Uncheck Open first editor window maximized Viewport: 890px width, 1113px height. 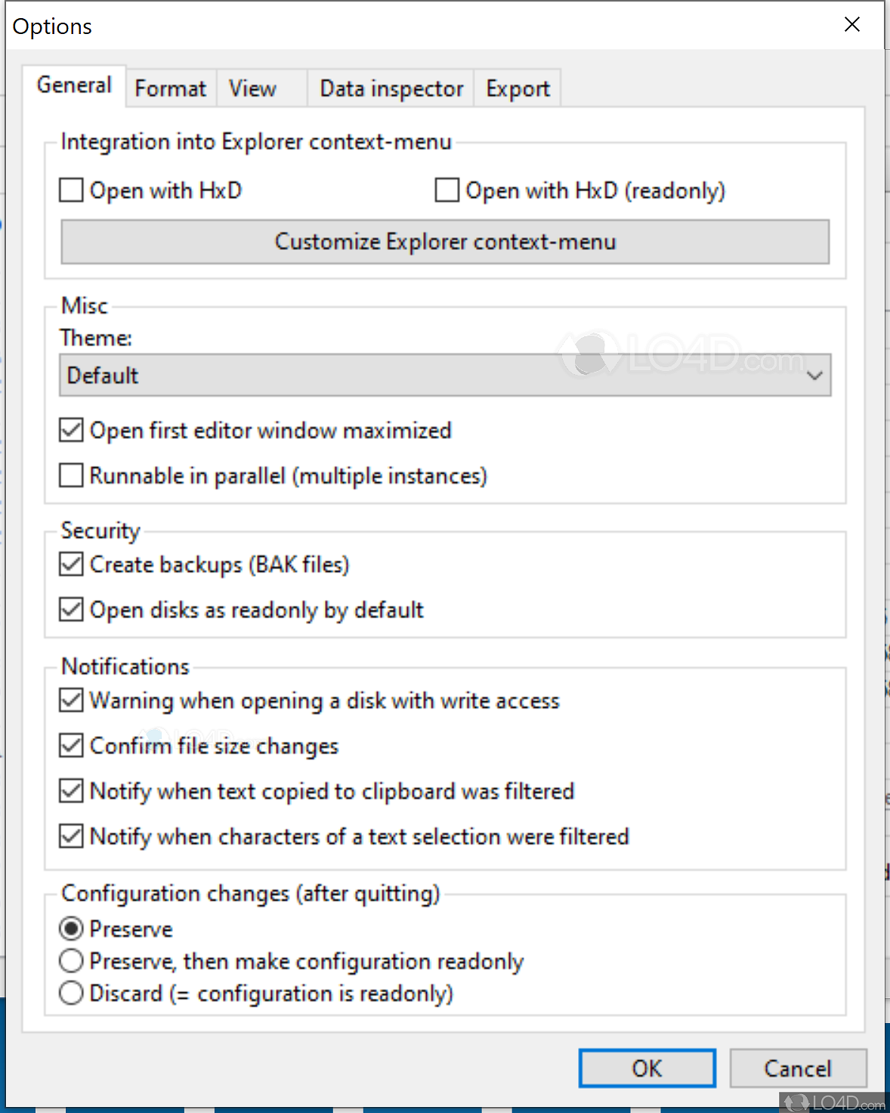[x=71, y=431]
